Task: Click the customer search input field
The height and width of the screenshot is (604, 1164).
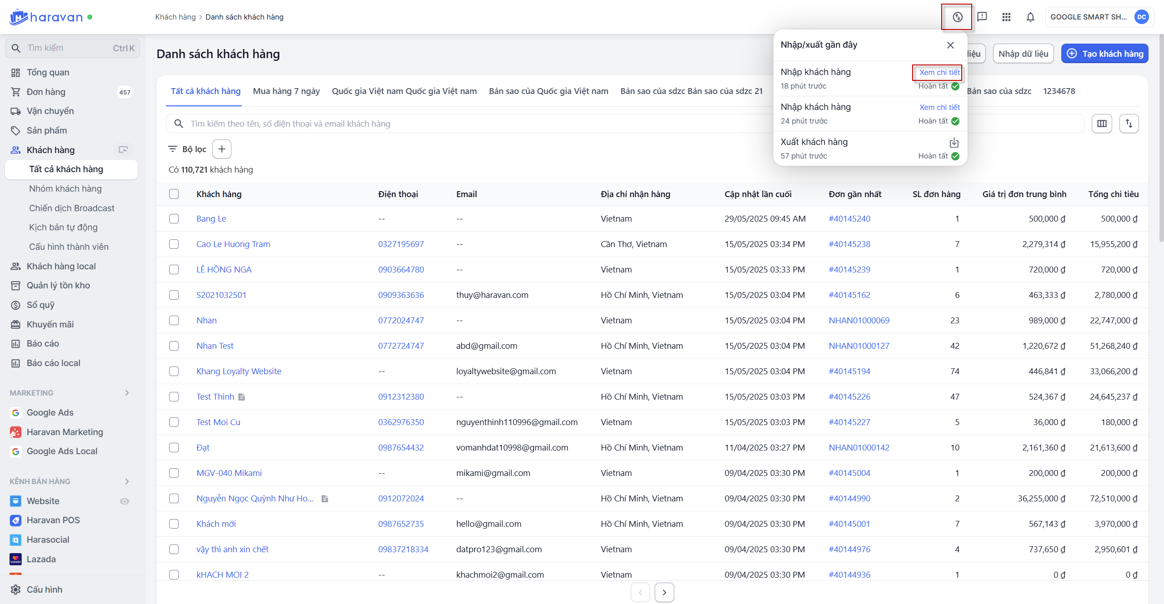Action: click(455, 124)
